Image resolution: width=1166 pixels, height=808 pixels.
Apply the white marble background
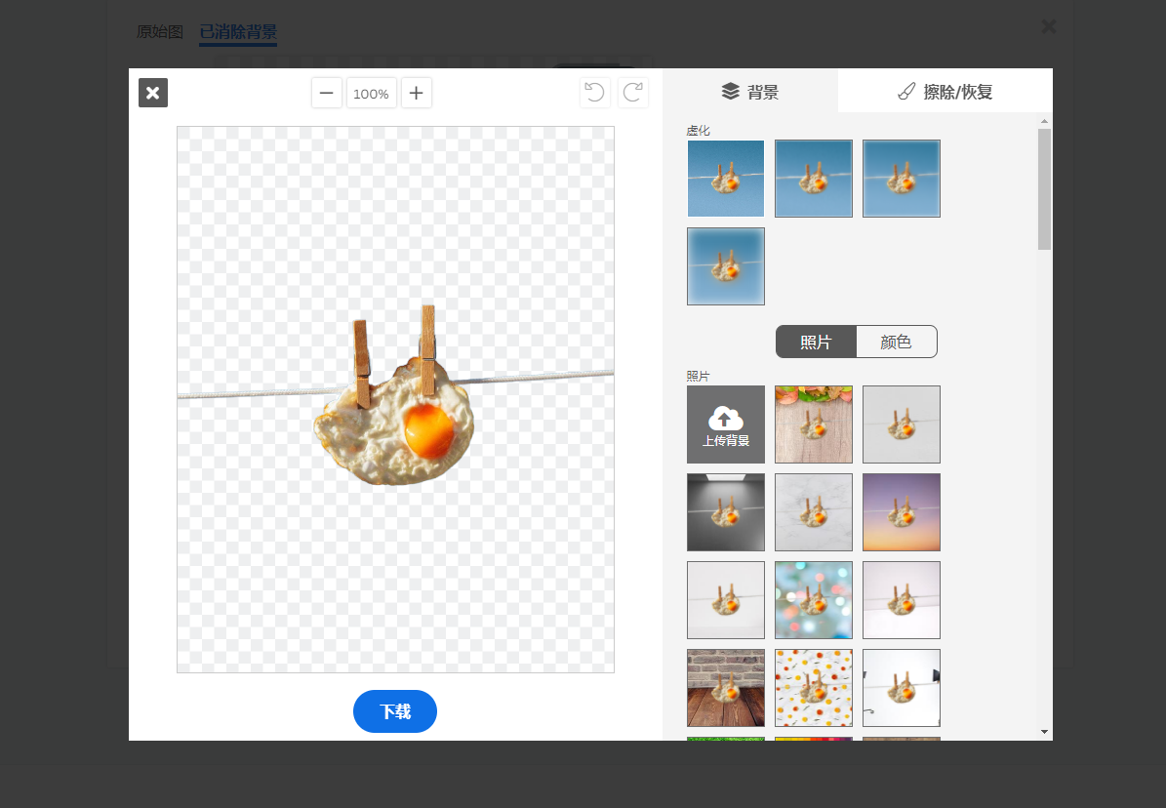tap(814, 512)
